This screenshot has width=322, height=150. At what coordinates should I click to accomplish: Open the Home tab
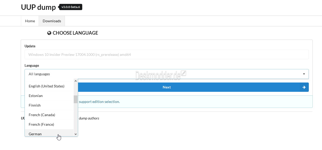click(30, 21)
